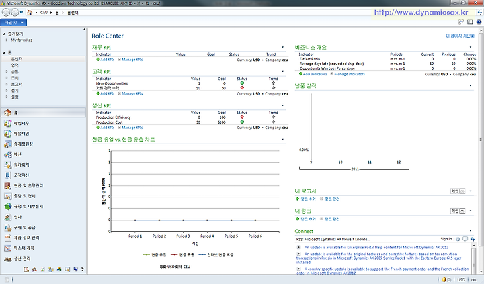Select 영역 in the navigation tree

(x=15, y=65)
